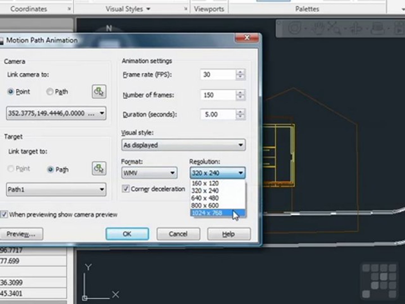The height and width of the screenshot is (304, 405).
Task: Uncheck When previewing show camera preview
Action: point(4,214)
